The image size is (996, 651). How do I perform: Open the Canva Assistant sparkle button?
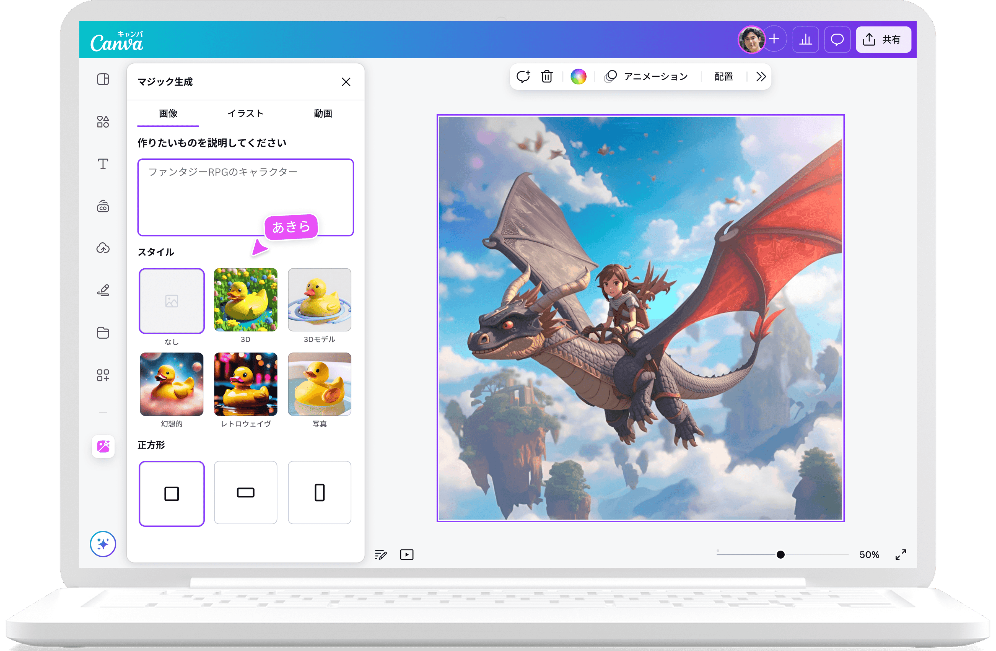(103, 544)
